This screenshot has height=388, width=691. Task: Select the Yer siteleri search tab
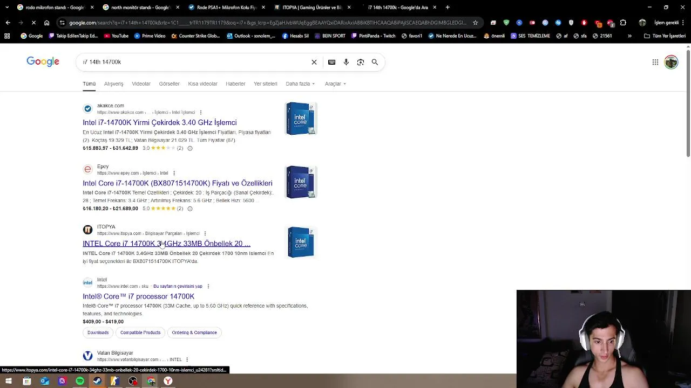(265, 84)
